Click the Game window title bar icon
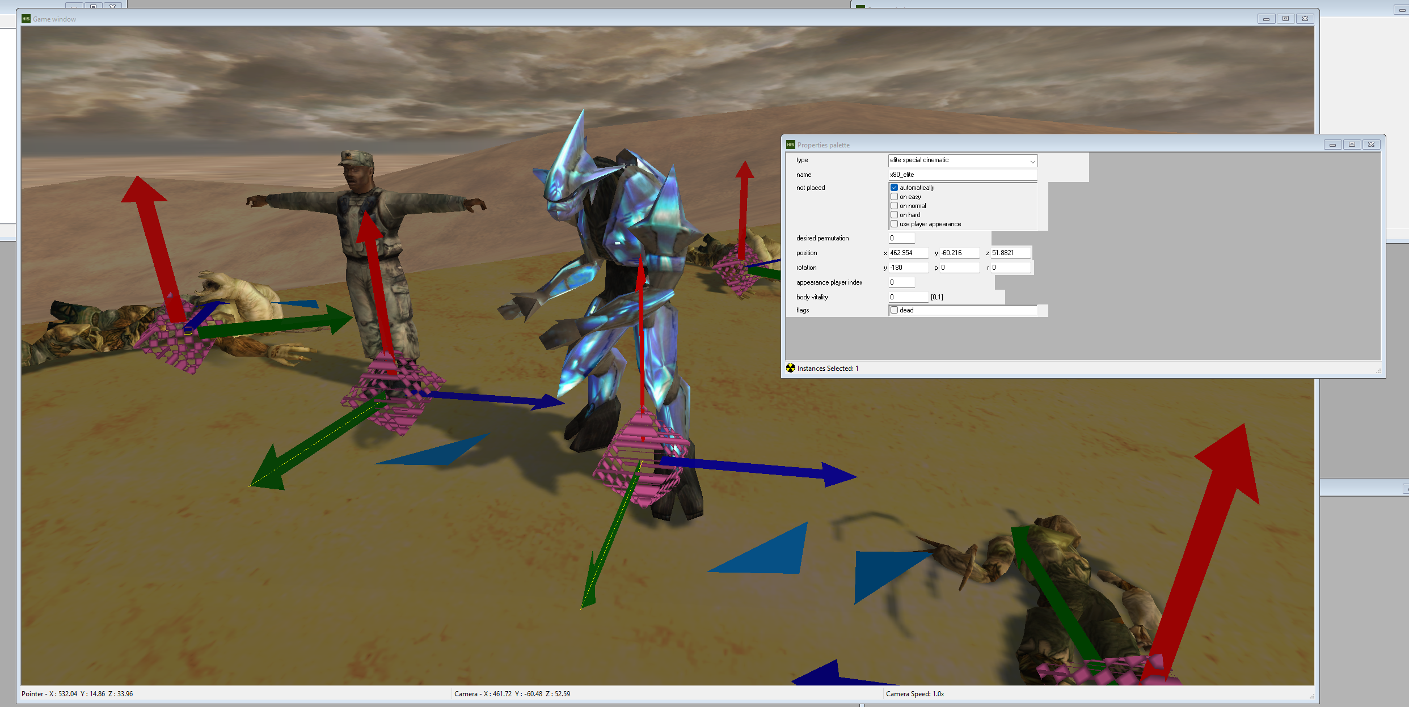 coord(26,19)
